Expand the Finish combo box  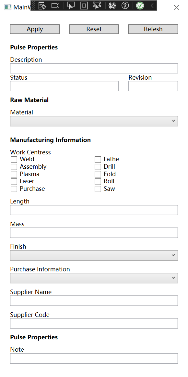pyautogui.click(x=94, y=255)
